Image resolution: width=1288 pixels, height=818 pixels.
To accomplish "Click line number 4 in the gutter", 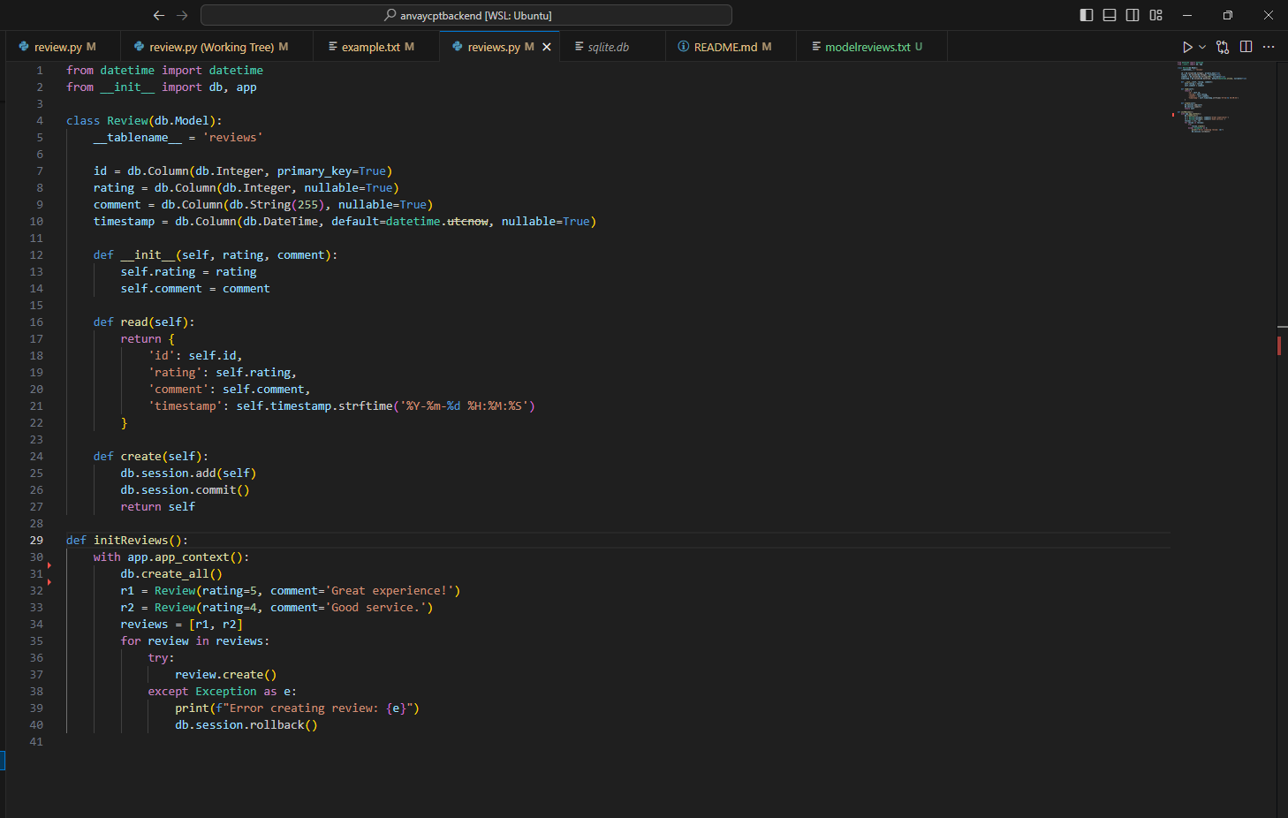I will click(x=40, y=120).
